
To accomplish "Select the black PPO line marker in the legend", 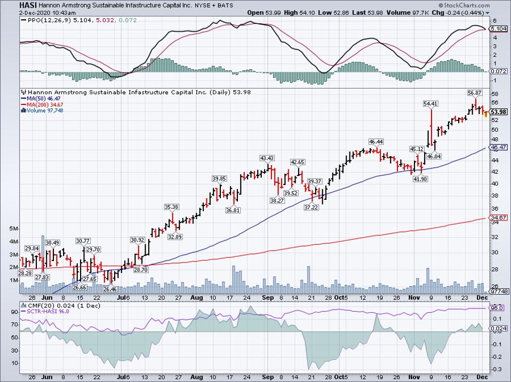I will pyautogui.click(x=24, y=20).
